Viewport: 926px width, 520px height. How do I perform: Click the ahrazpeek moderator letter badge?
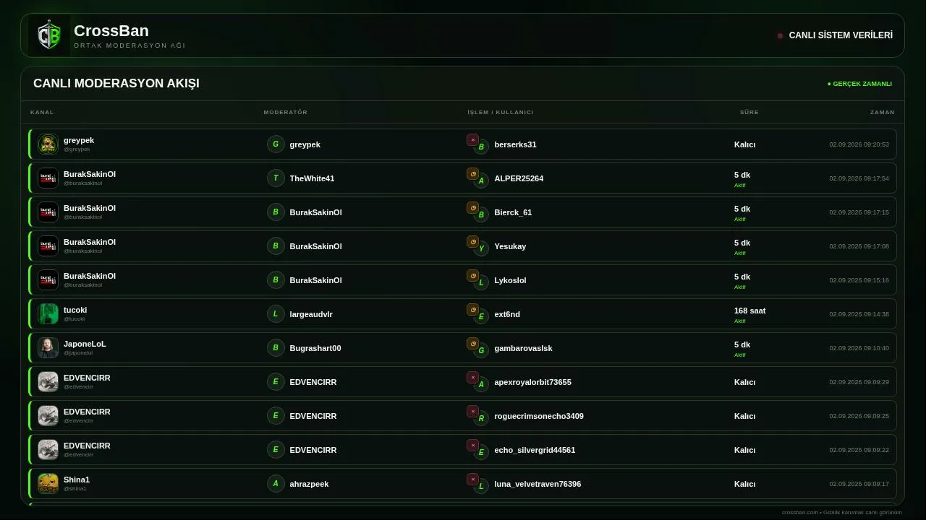(x=276, y=483)
